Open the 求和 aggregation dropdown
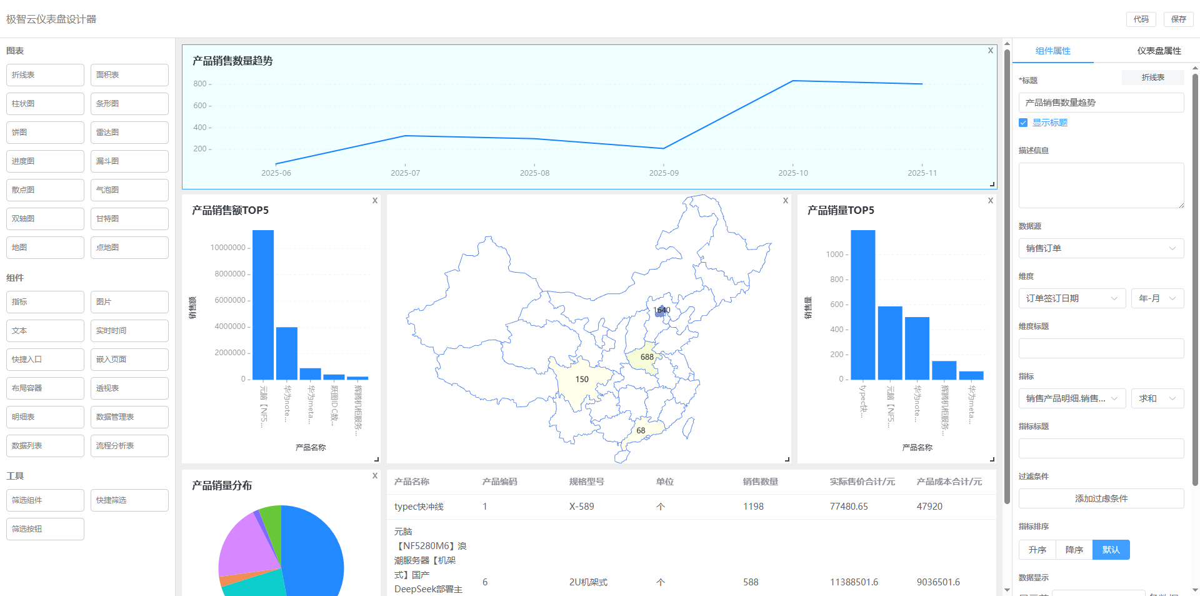Screen dimensions: 1200x596 [x=1157, y=398]
